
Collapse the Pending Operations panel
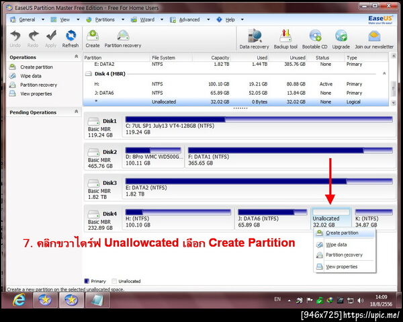77,112
